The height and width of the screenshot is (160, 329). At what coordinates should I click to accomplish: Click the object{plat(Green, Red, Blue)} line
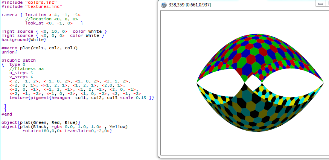click(x=41, y=122)
